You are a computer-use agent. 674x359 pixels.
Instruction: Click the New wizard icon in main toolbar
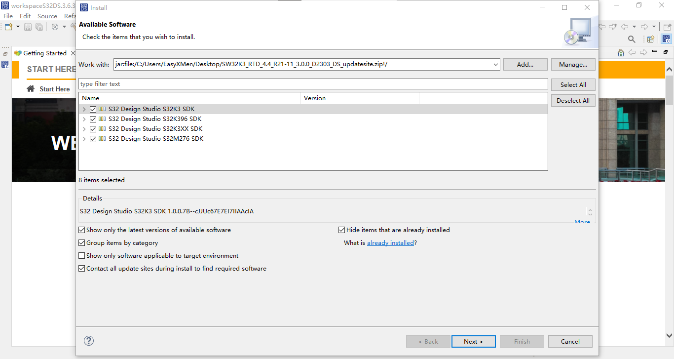coord(8,27)
